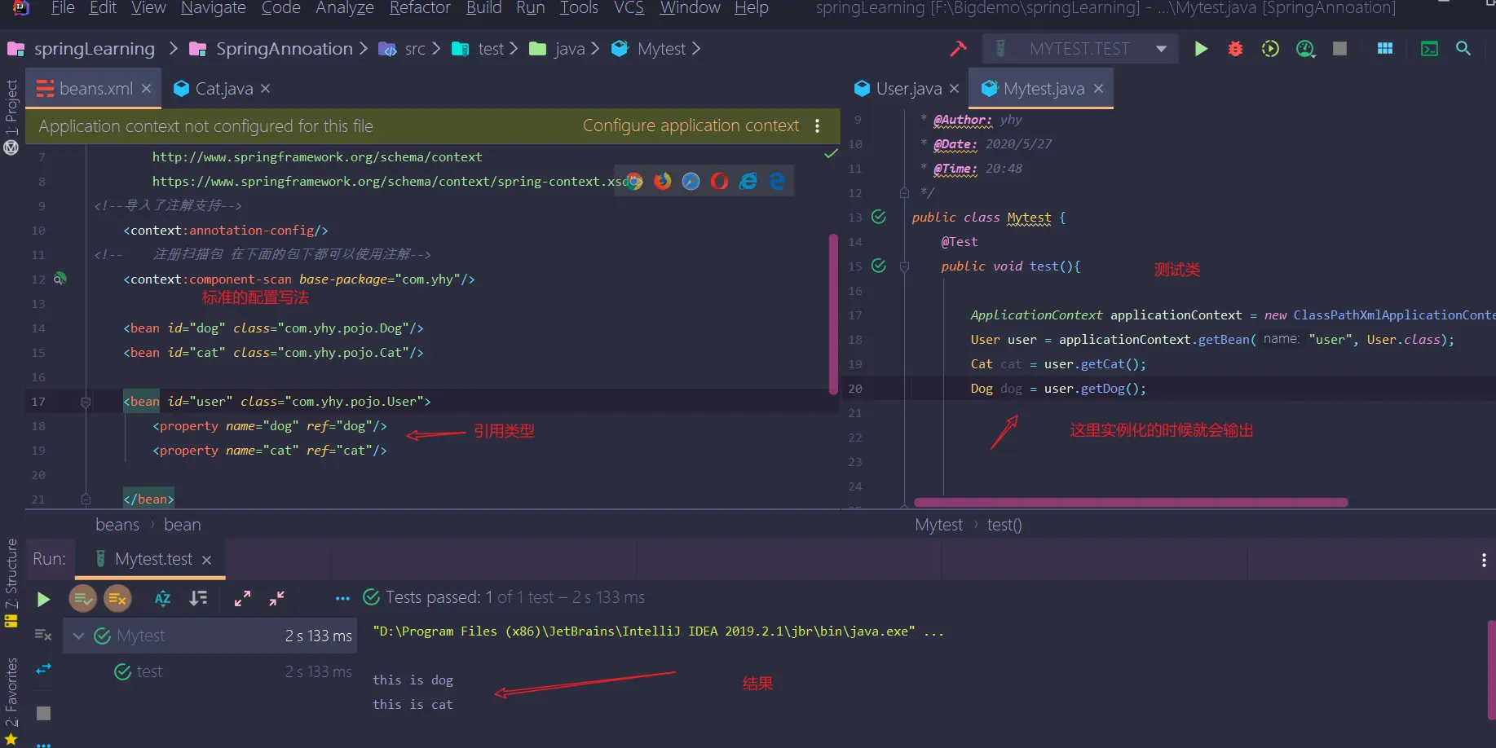Image resolution: width=1496 pixels, height=748 pixels.
Task: Open the banner's three-dot options menu
Action: [x=818, y=126]
